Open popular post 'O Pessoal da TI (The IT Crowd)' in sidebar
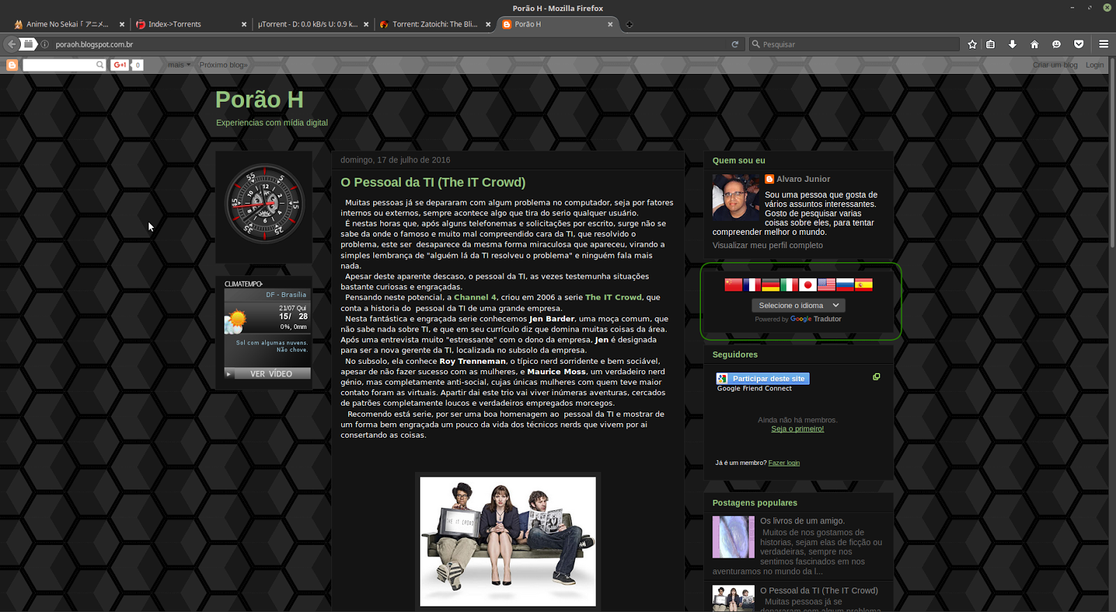 (819, 590)
